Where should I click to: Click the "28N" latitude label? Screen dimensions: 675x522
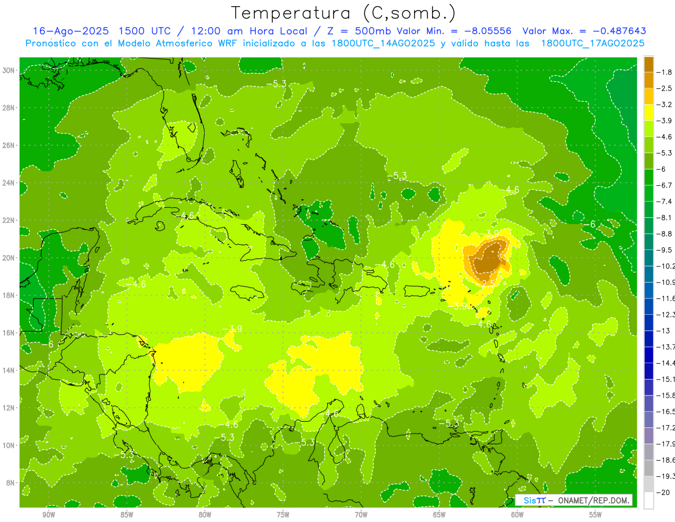point(10,108)
